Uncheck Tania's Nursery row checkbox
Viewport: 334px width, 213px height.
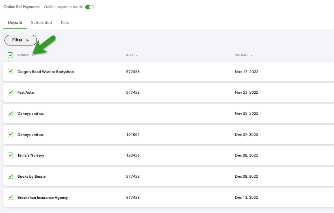(x=11, y=155)
